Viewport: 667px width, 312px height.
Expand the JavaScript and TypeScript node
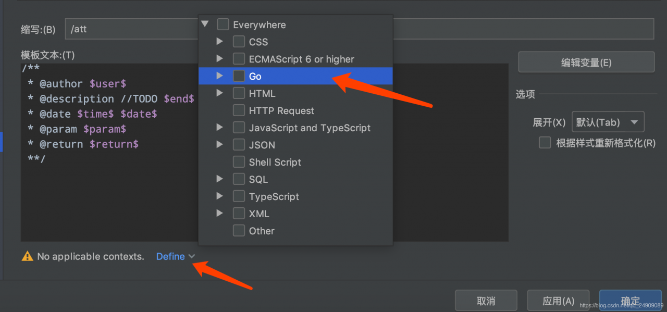pyautogui.click(x=220, y=128)
